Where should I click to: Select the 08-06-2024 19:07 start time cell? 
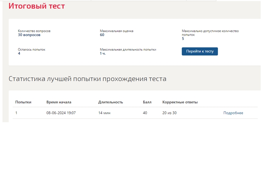click(61, 113)
